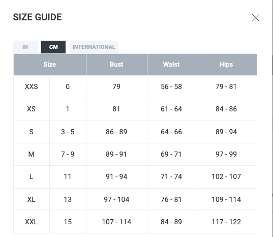Click the M size label
The height and width of the screenshot is (237, 273).
[32, 154]
